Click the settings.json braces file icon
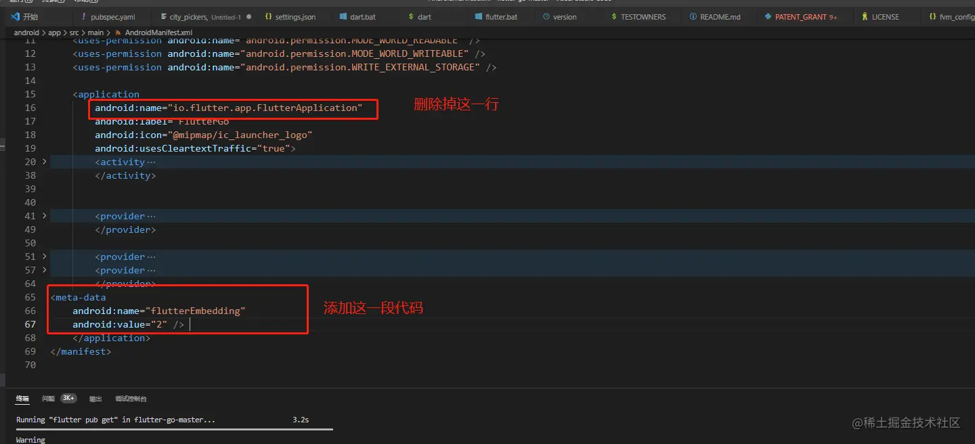This screenshot has width=975, height=444. click(268, 17)
